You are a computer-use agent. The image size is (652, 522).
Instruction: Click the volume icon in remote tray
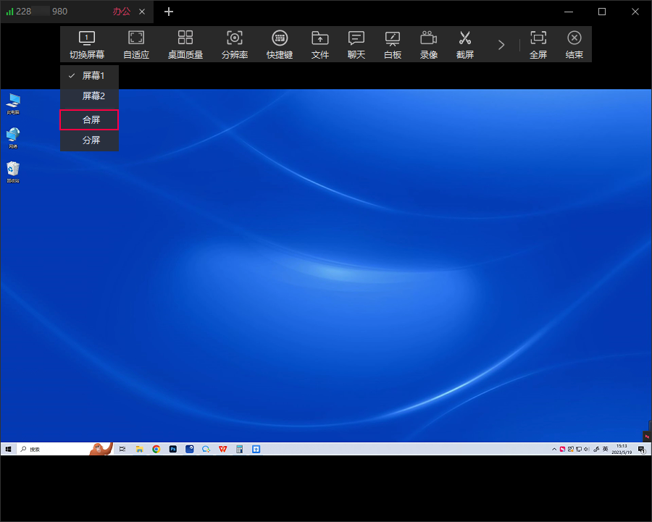[586, 450]
